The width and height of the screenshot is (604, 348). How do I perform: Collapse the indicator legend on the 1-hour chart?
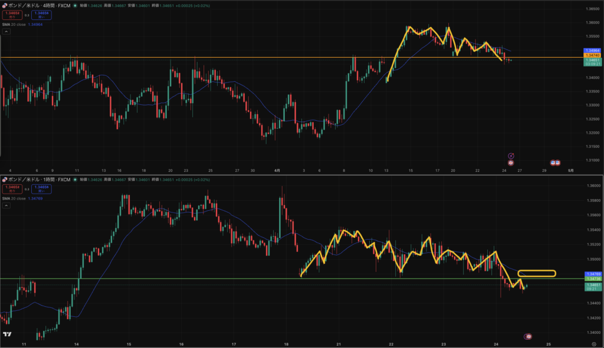coord(5,207)
